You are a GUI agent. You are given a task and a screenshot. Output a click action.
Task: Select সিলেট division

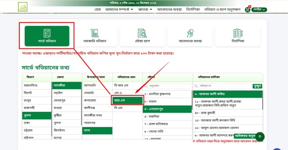37,93
